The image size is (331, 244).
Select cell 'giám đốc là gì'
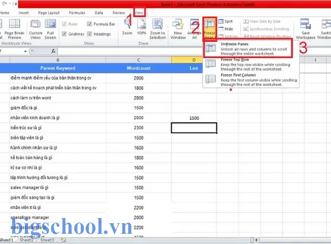[x=58, y=108]
